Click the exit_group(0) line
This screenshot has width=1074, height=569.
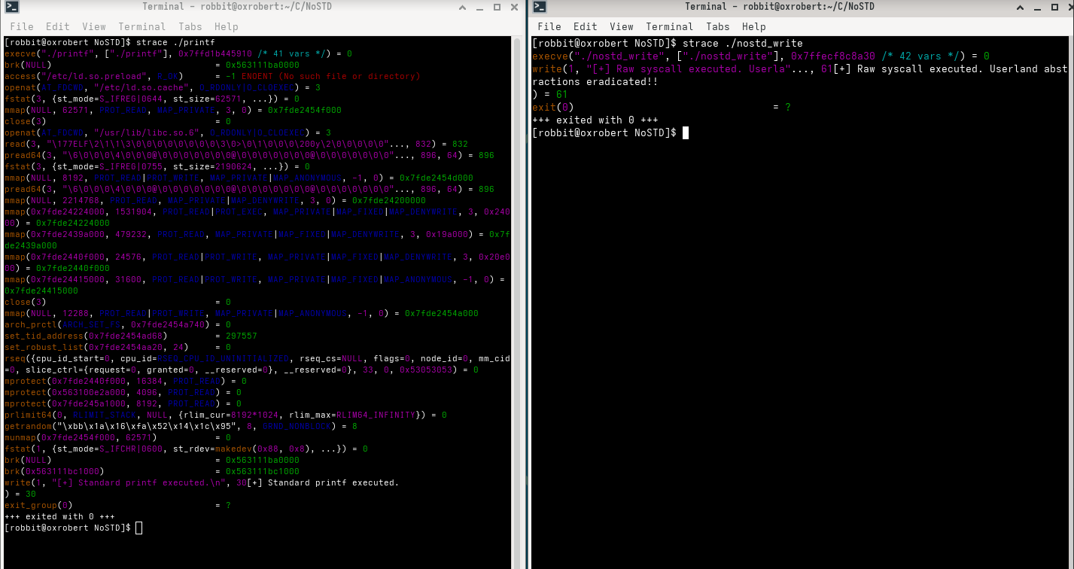point(117,505)
